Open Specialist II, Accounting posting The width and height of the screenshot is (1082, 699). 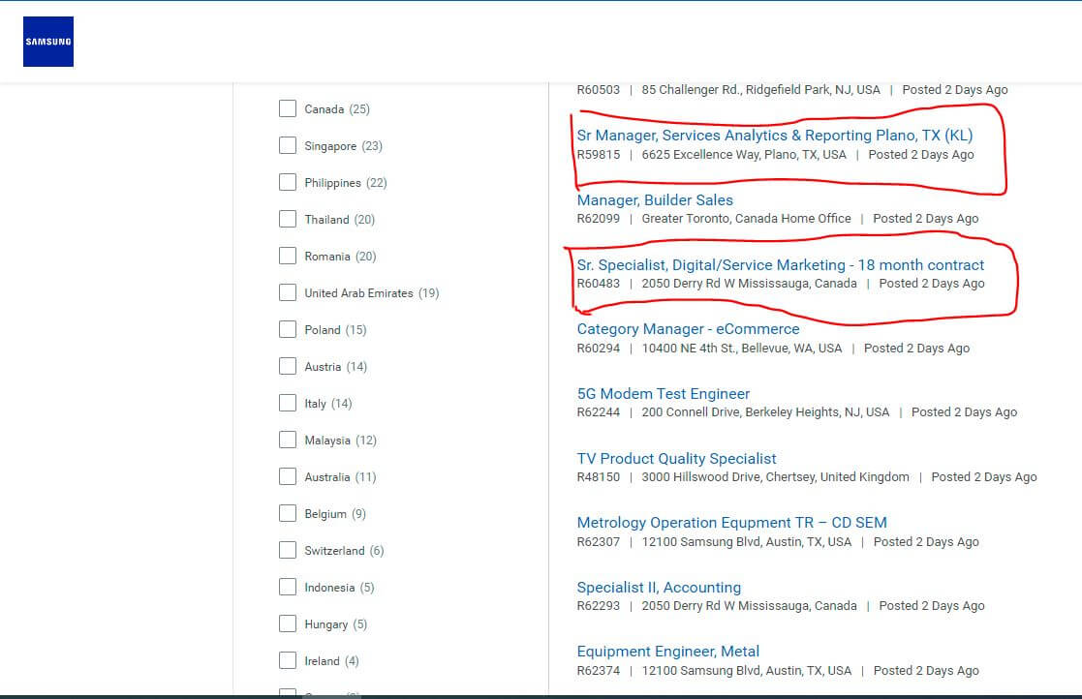click(x=659, y=588)
